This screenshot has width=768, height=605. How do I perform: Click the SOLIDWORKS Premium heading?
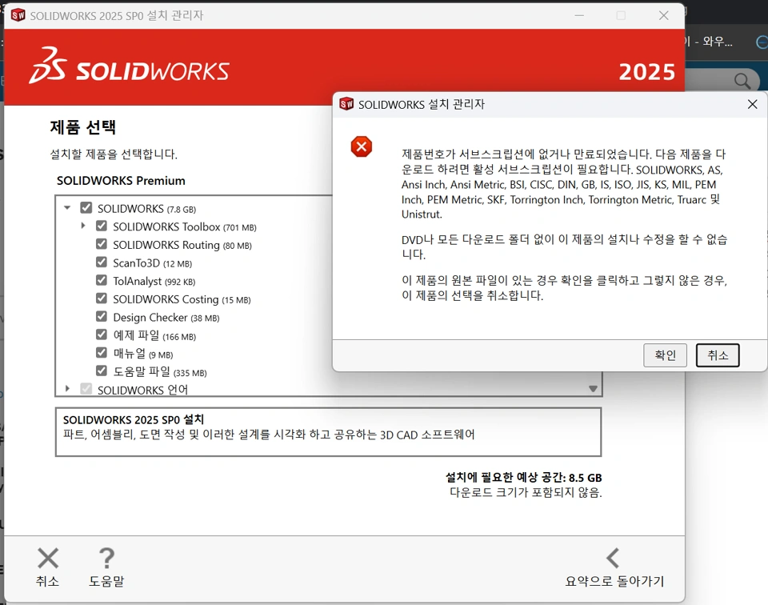point(121,181)
